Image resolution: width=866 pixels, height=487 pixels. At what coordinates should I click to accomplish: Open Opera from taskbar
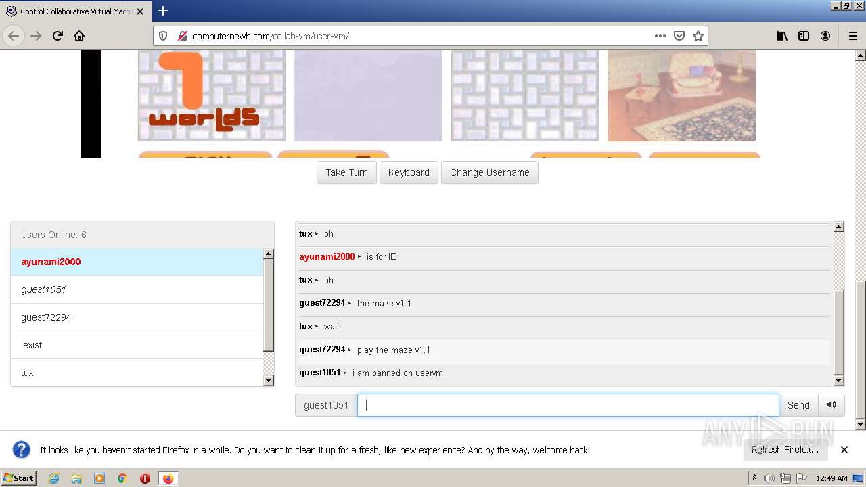click(x=145, y=478)
